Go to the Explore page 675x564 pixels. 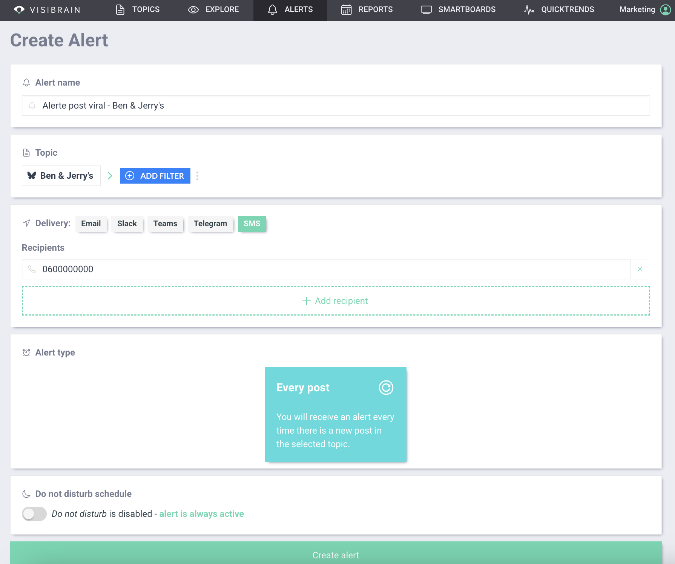[213, 10]
